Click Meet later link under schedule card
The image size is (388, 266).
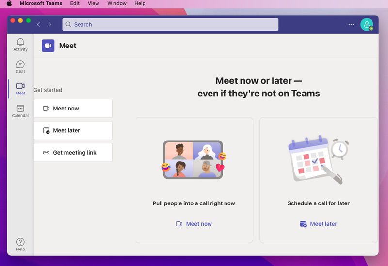point(319,224)
